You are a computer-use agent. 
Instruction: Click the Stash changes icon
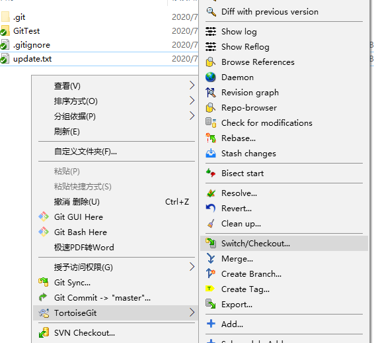211,154
